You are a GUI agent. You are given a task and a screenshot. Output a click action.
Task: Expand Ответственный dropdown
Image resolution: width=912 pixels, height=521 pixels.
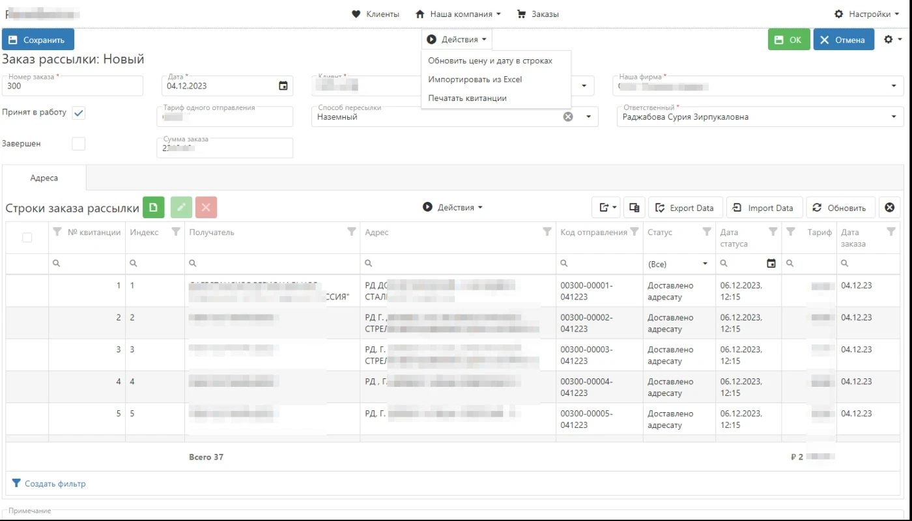click(894, 117)
